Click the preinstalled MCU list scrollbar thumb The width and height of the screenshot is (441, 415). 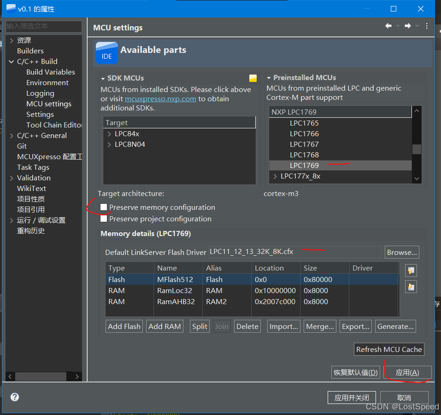tap(417, 149)
